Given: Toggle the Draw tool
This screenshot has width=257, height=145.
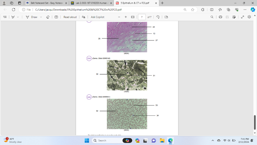Looking at the screenshot, I should point(32,17).
